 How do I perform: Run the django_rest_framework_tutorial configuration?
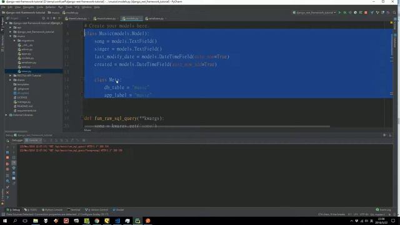pyautogui.click(x=339, y=12)
